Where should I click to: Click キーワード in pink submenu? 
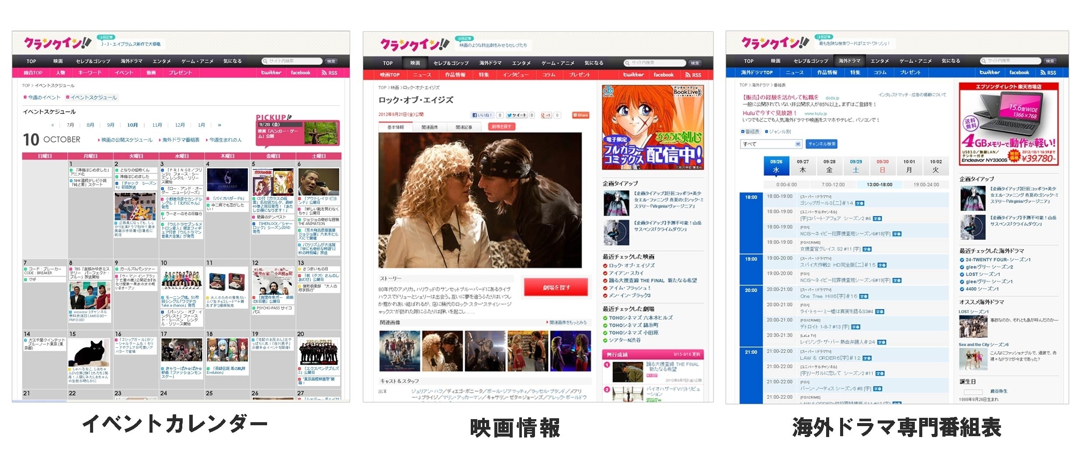point(90,73)
